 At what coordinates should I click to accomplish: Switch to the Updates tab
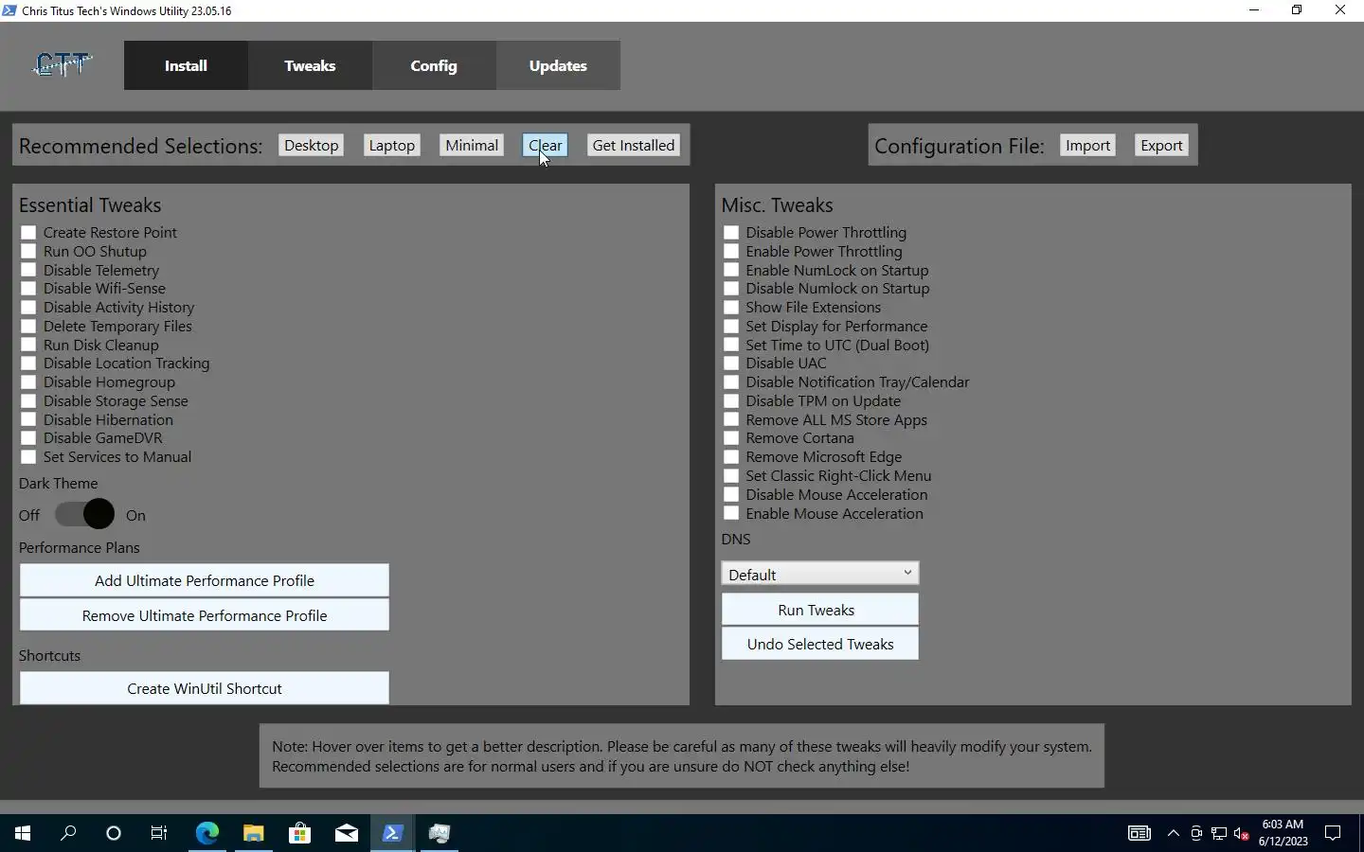(558, 65)
